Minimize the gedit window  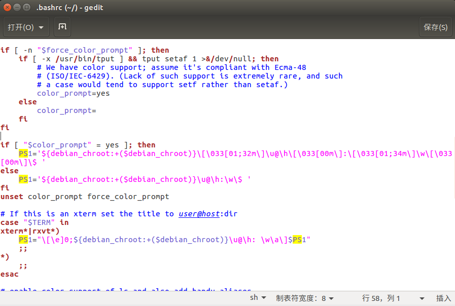click(17, 7)
